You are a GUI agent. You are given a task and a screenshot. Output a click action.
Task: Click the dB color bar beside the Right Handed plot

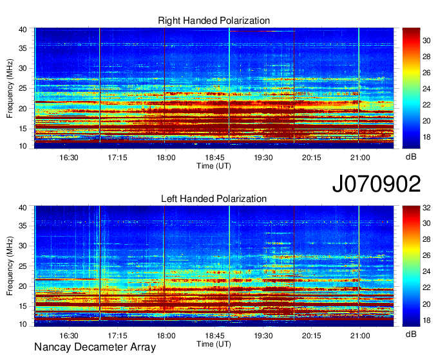[x=411, y=88]
